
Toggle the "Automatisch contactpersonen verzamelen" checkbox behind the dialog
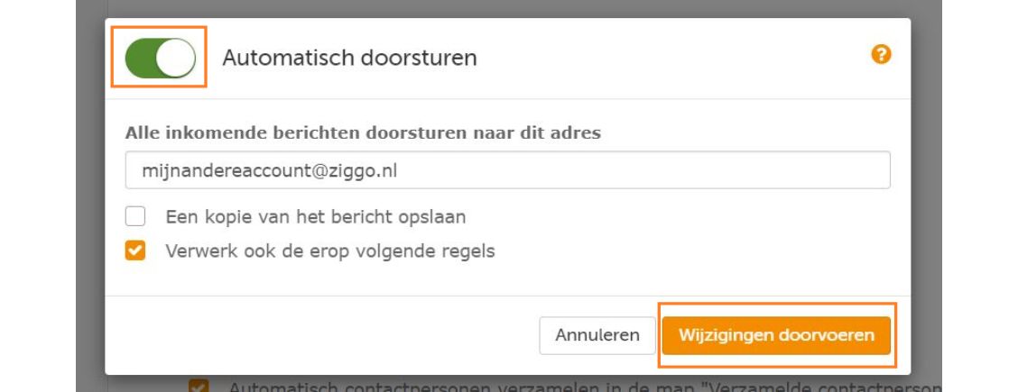[197, 387]
